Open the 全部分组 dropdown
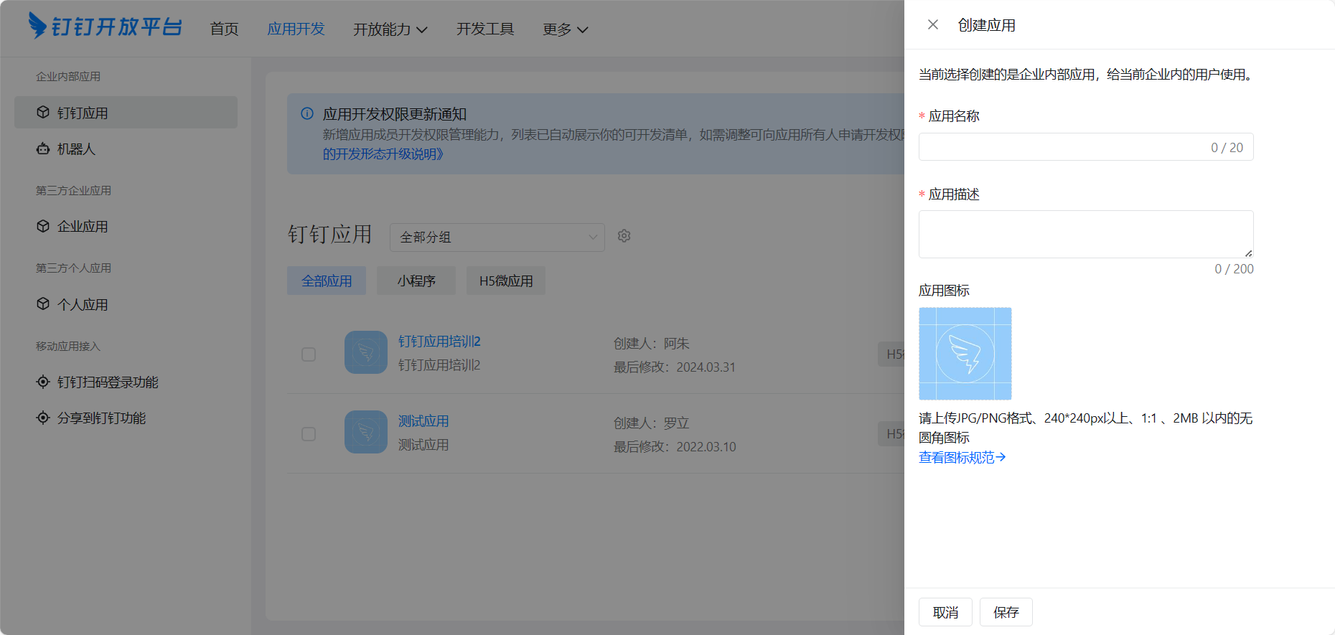 click(x=497, y=237)
